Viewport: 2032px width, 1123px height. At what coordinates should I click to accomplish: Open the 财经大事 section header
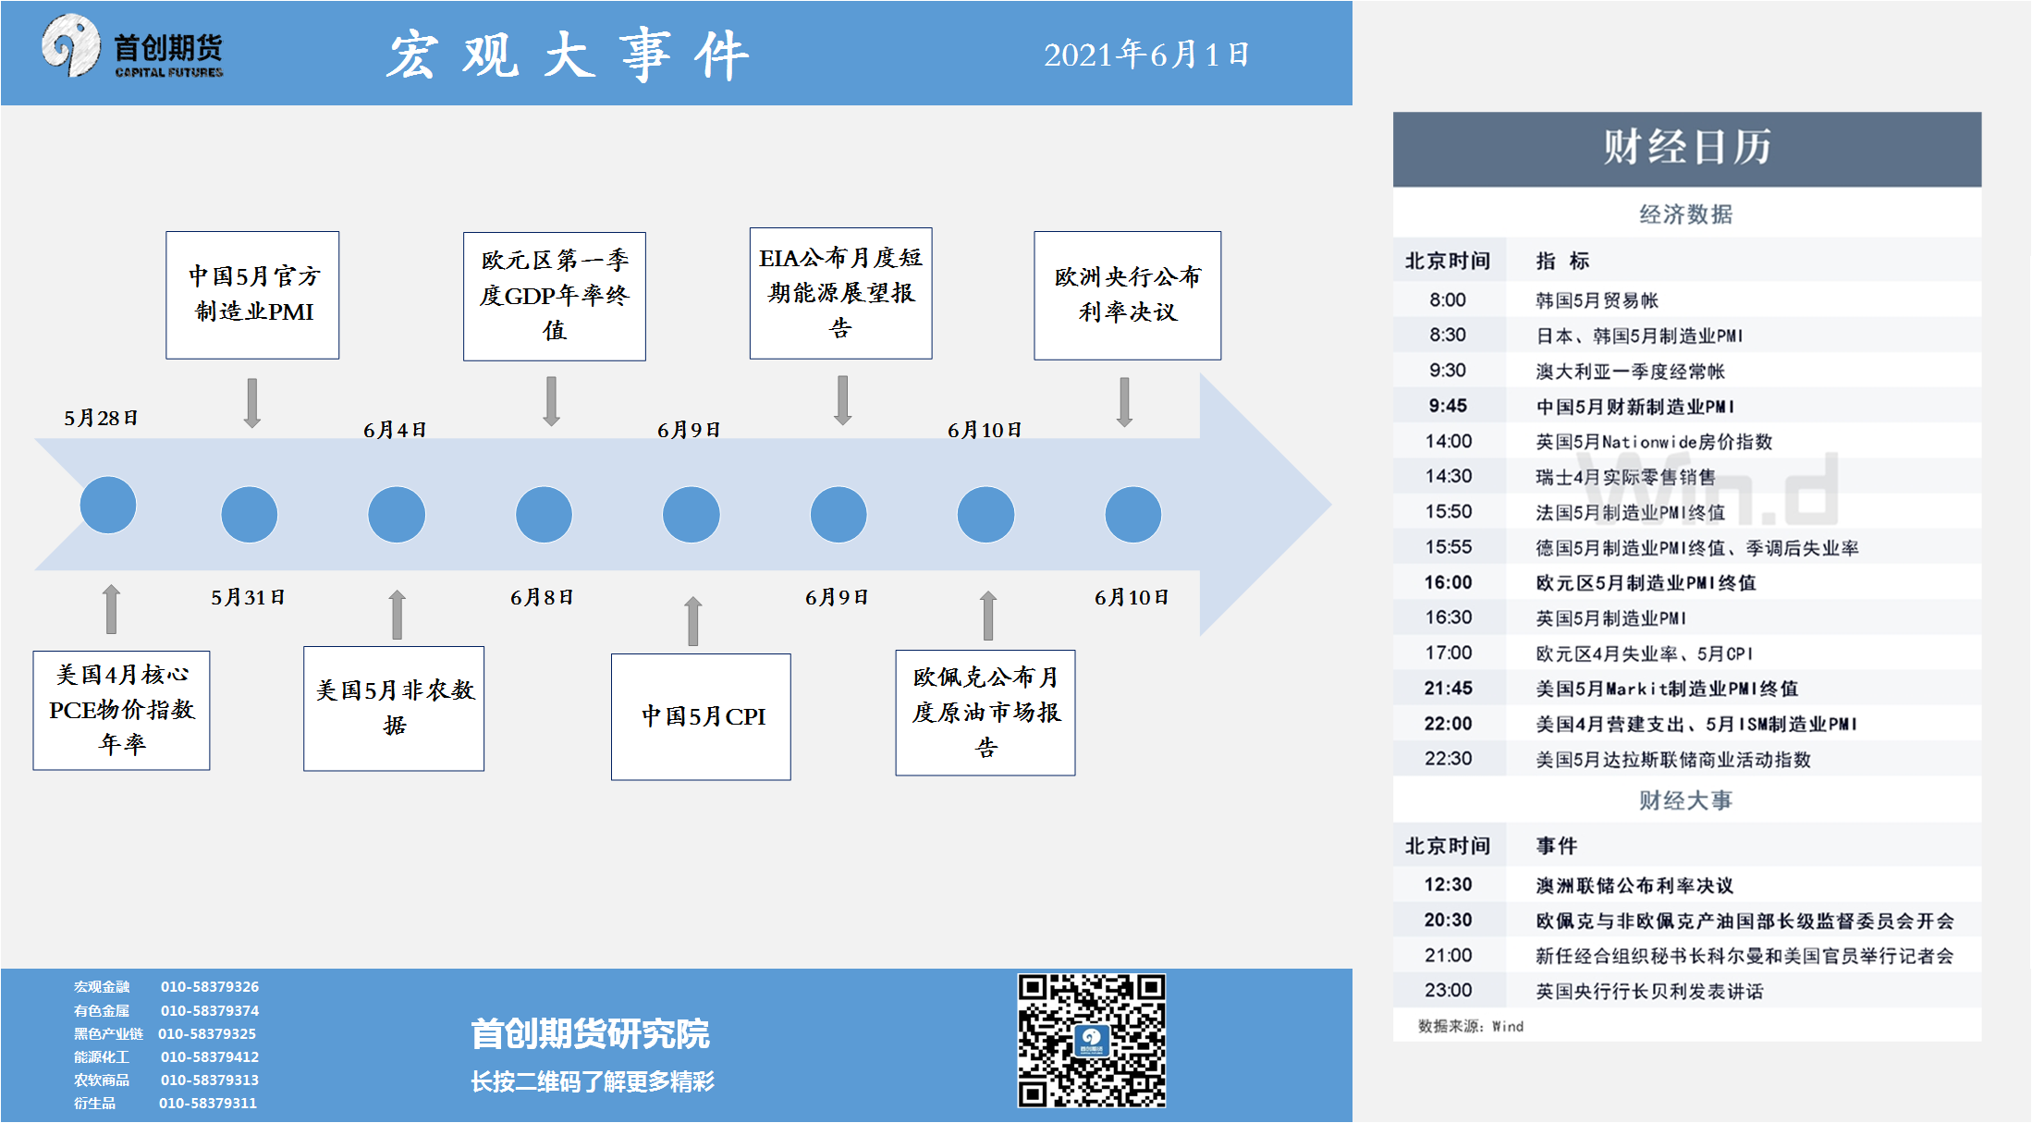(x=1685, y=800)
